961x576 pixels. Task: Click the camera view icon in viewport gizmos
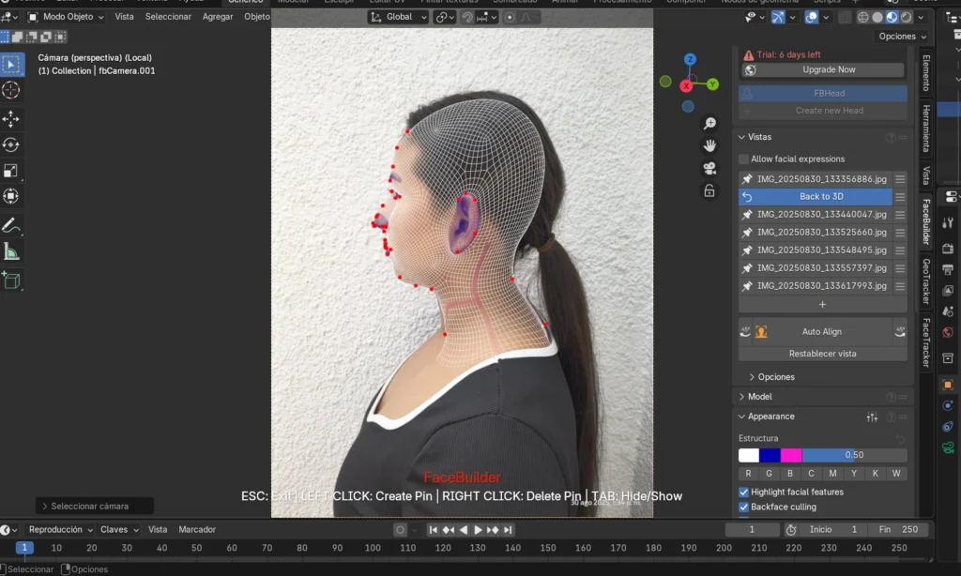[x=709, y=169]
